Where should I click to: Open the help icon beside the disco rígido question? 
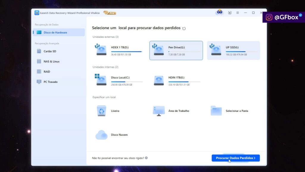pos(146,158)
